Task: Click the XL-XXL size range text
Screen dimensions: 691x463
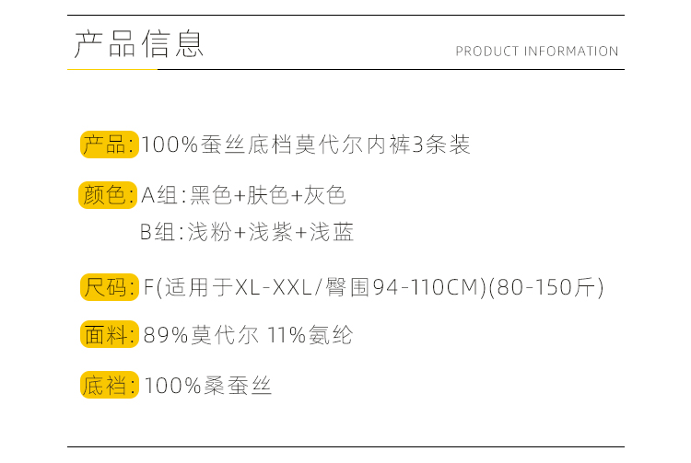Action: click(x=275, y=288)
